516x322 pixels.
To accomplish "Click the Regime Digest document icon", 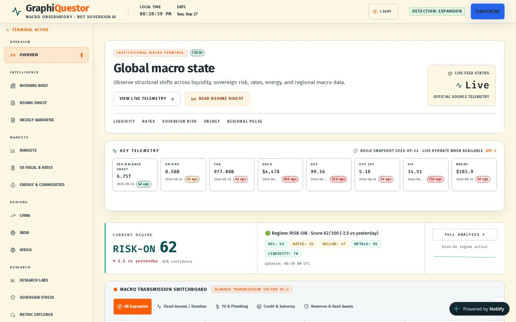I will [x=13, y=103].
